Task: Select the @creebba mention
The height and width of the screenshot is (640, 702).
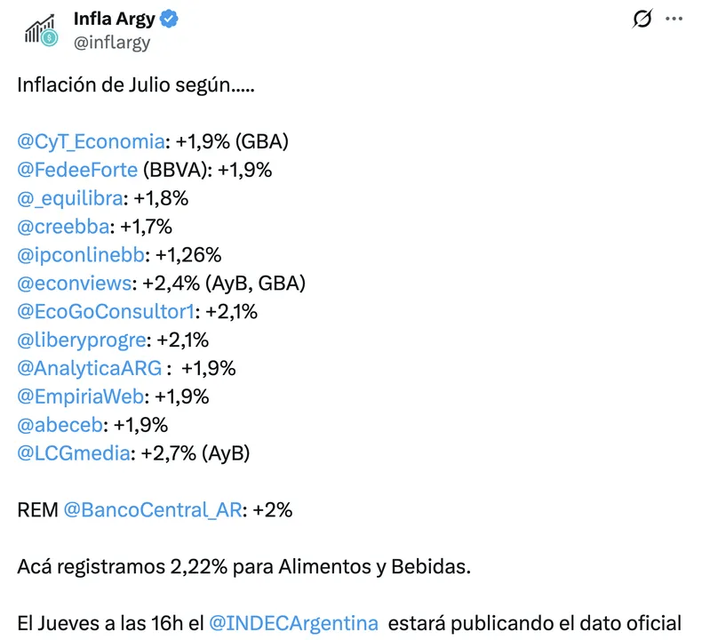Action: click(x=63, y=227)
